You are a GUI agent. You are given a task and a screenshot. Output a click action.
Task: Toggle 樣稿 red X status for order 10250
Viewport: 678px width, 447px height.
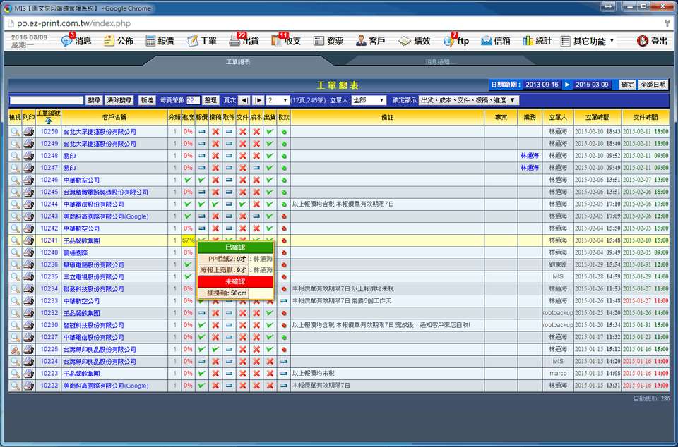(215, 132)
